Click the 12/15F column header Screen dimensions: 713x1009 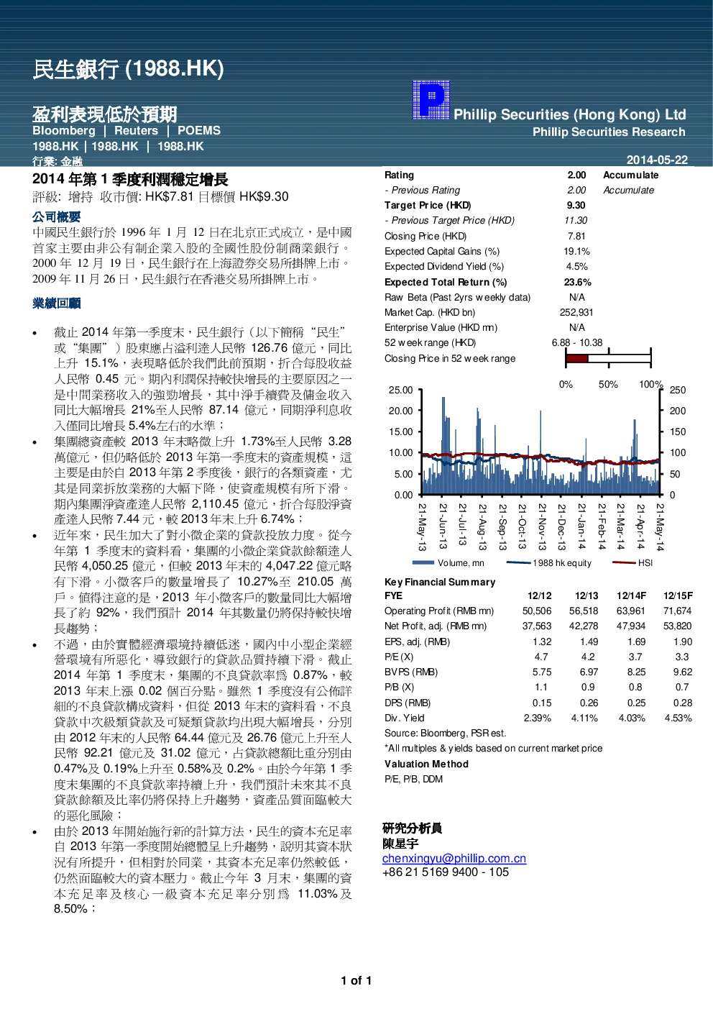coord(678,595)
